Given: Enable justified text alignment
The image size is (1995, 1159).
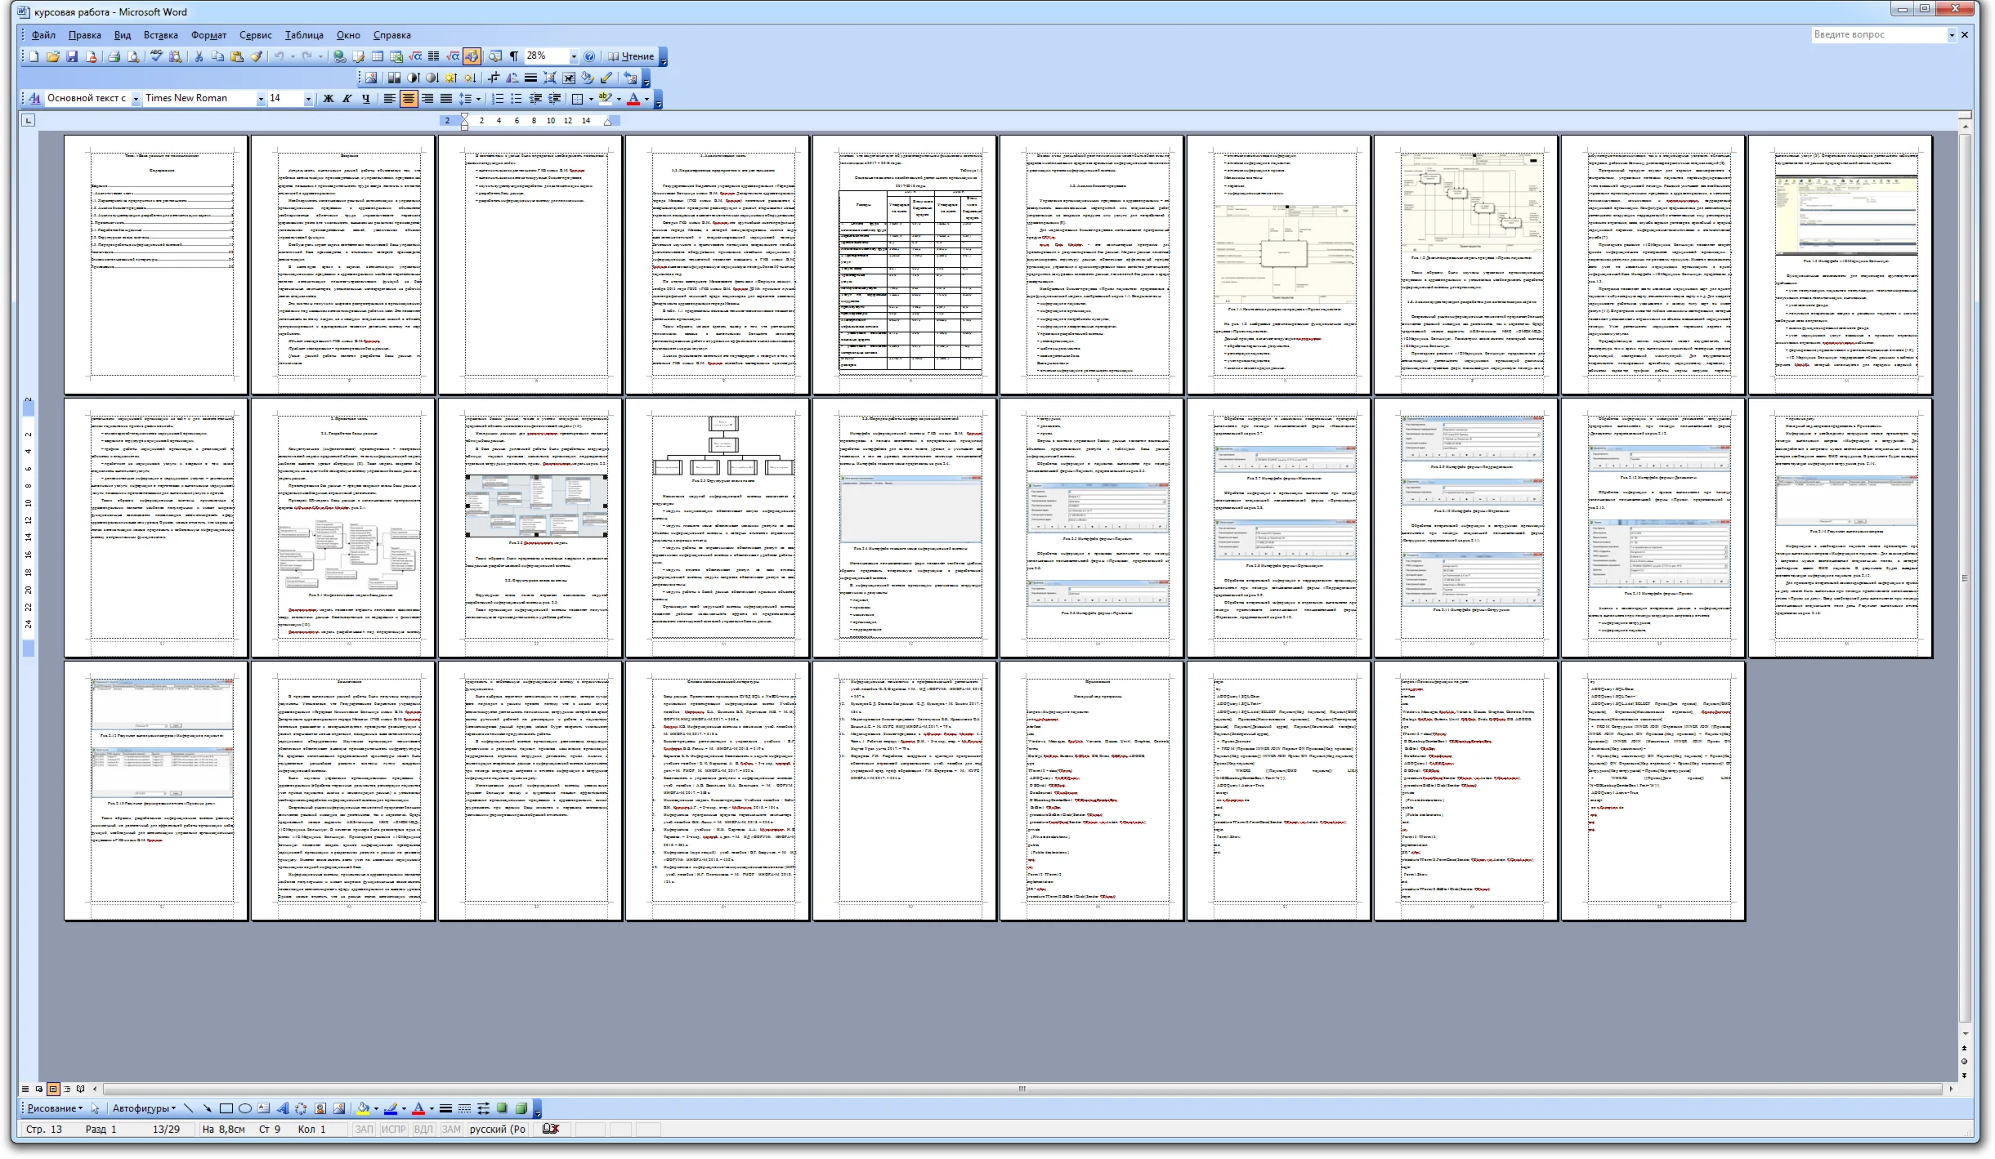Looking at the screenshot, I should pos(446,98).
